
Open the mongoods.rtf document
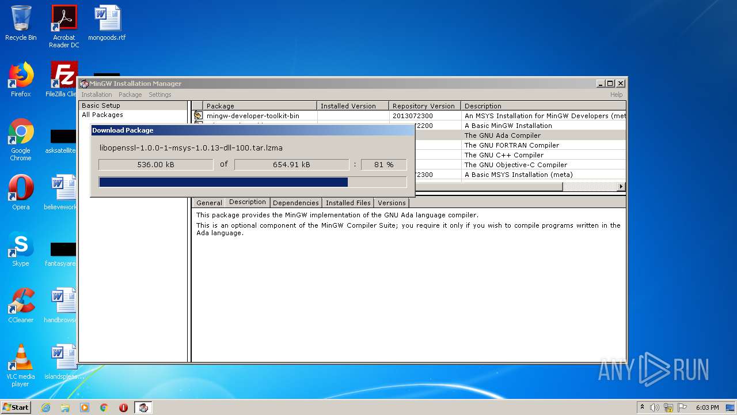[x=107, y=23]
